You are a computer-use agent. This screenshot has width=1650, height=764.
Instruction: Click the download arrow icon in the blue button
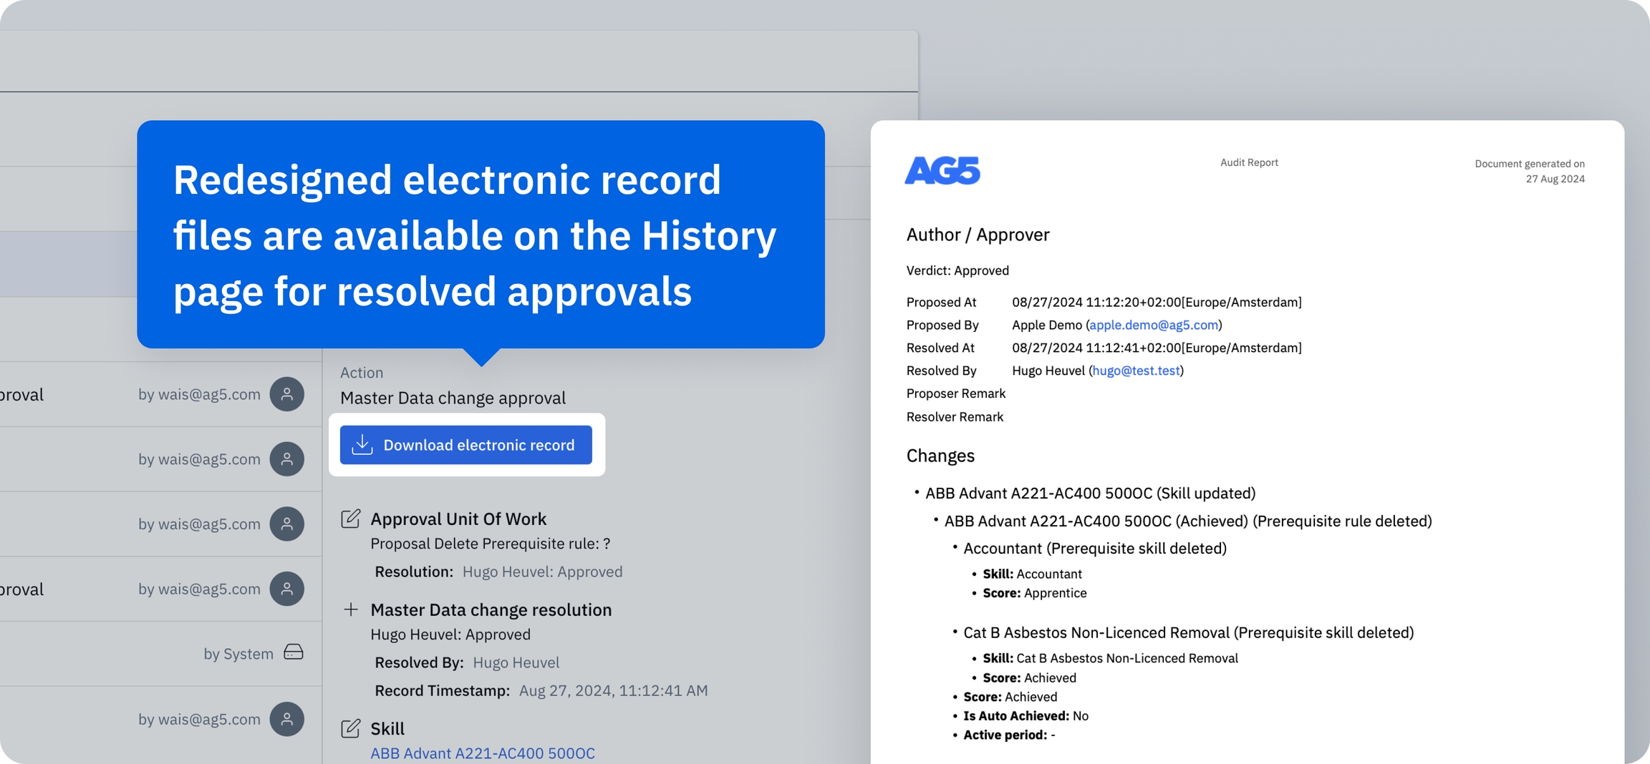pos(362,444)
